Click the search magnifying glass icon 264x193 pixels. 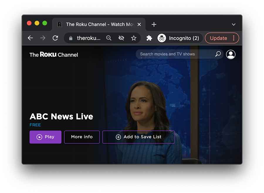tap(218, 54)
